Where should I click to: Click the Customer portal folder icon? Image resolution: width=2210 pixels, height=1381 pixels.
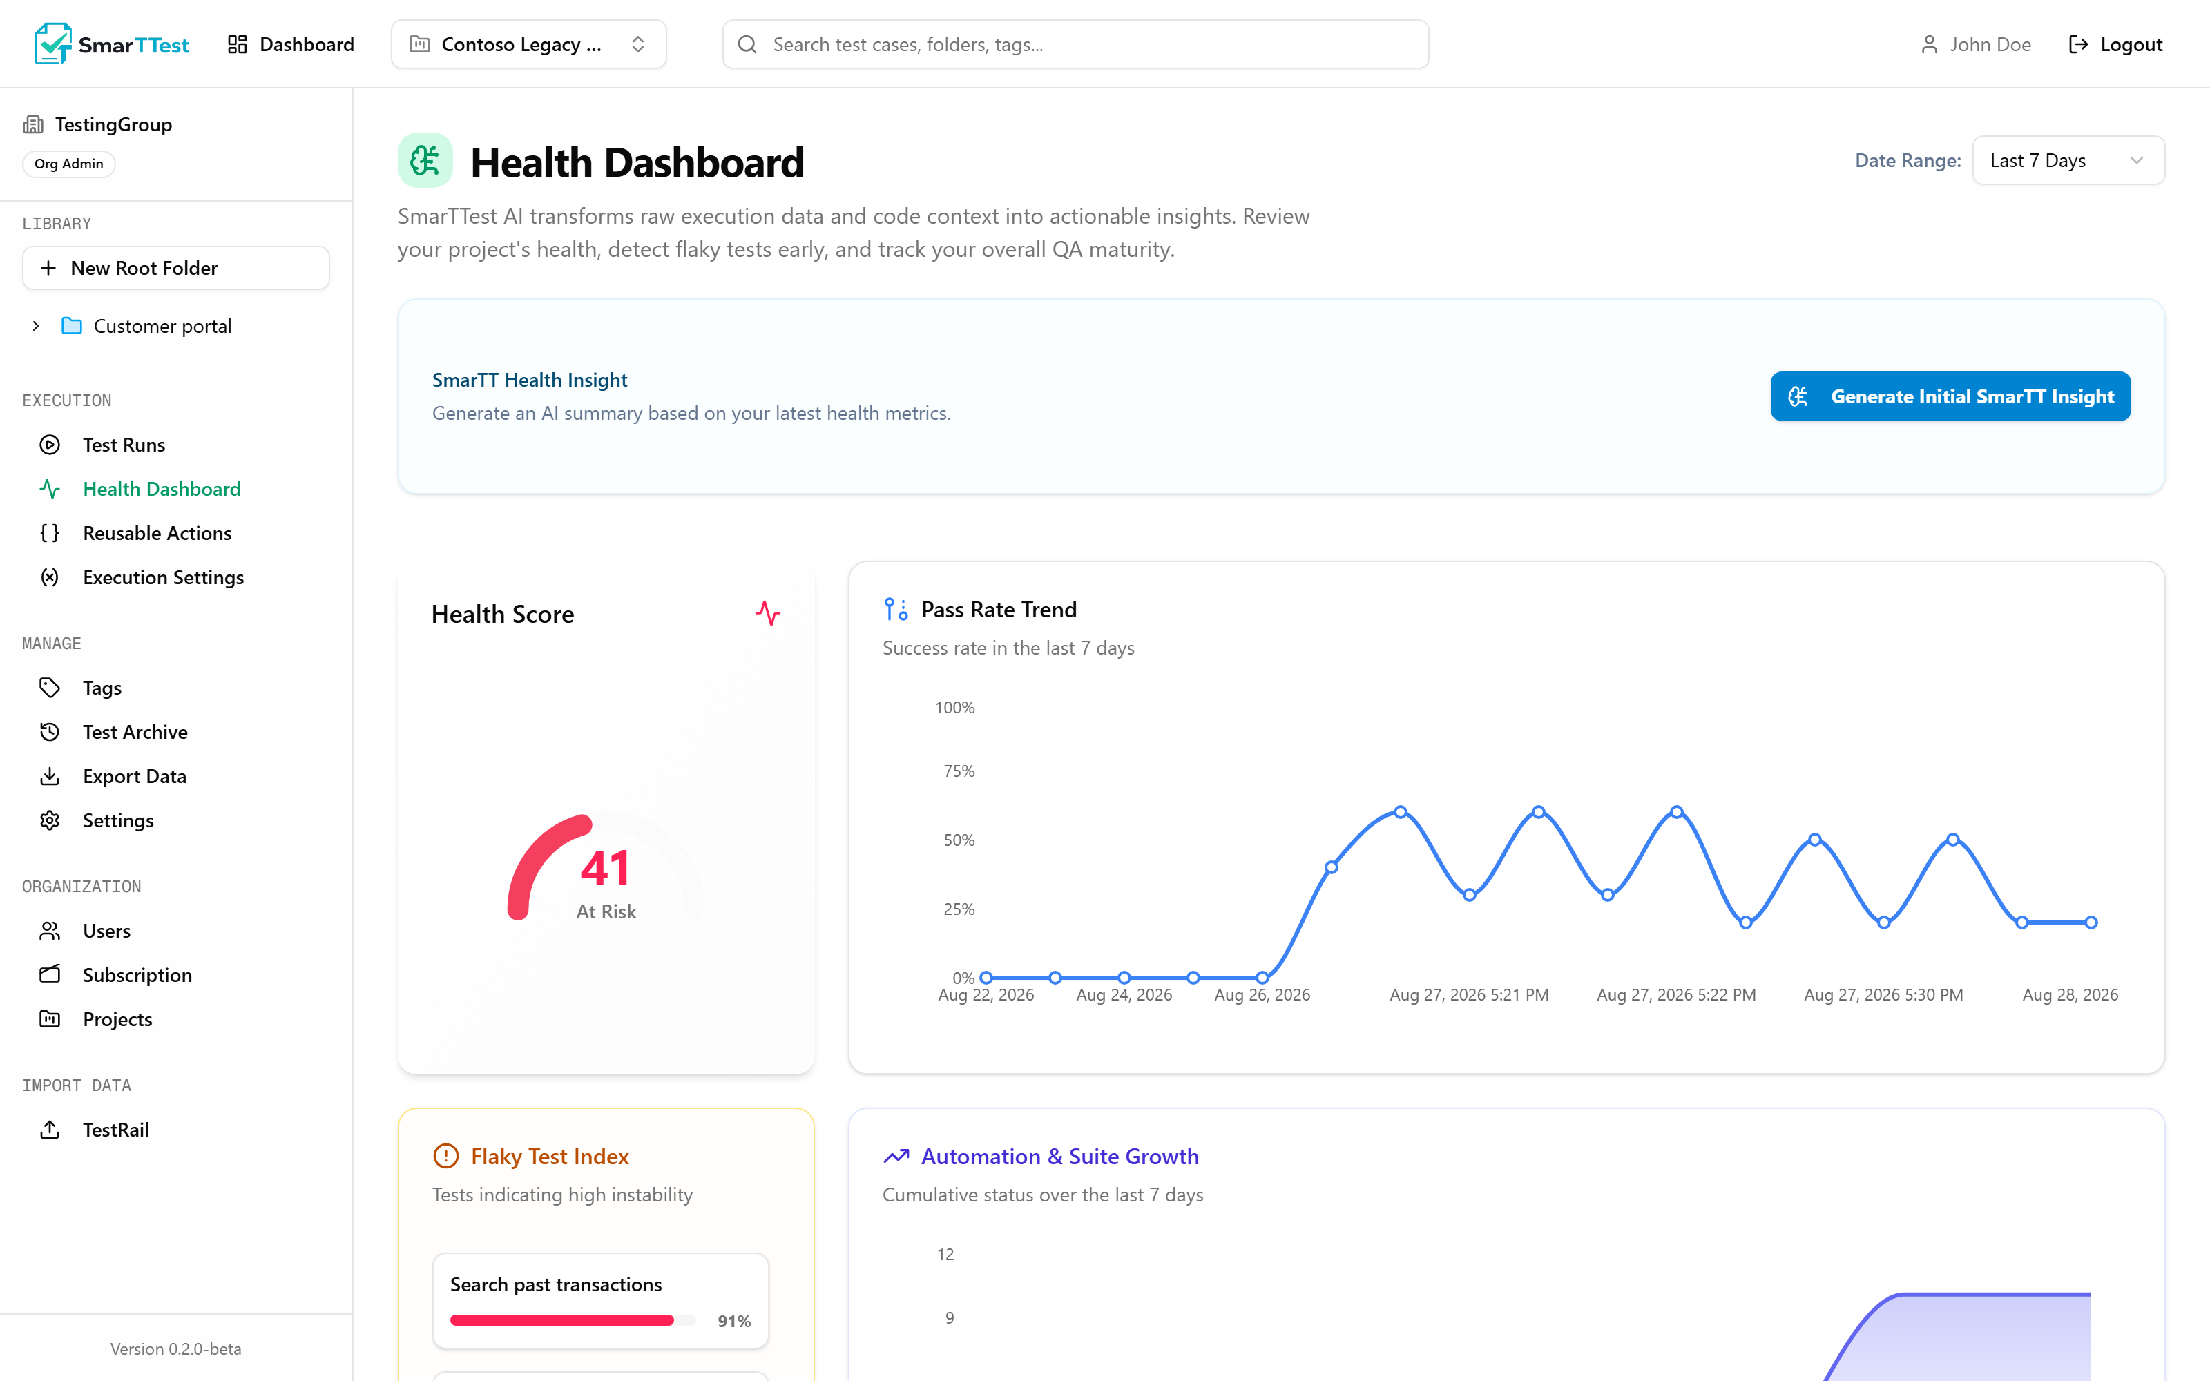coord(72,326)
